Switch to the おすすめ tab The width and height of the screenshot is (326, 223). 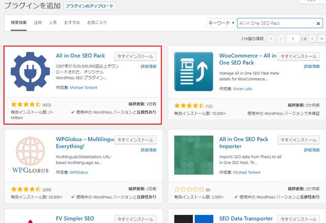(x=72, y=22)
